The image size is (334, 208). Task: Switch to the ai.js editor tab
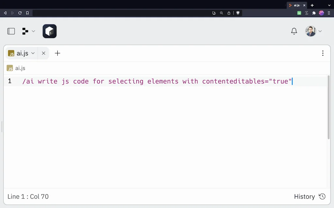pyautogui.click(x=22, y=53)
